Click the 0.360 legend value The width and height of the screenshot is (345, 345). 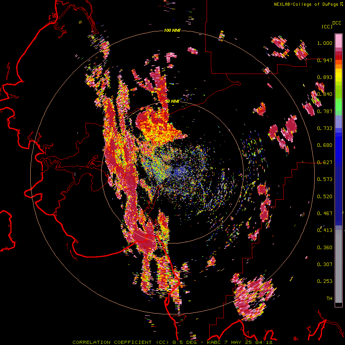pyautogui.click(x=325, y=247)
